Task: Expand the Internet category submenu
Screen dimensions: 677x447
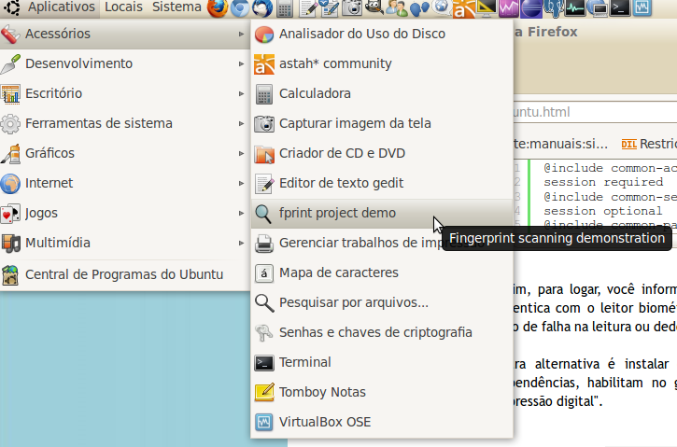Action: [49, 183]
